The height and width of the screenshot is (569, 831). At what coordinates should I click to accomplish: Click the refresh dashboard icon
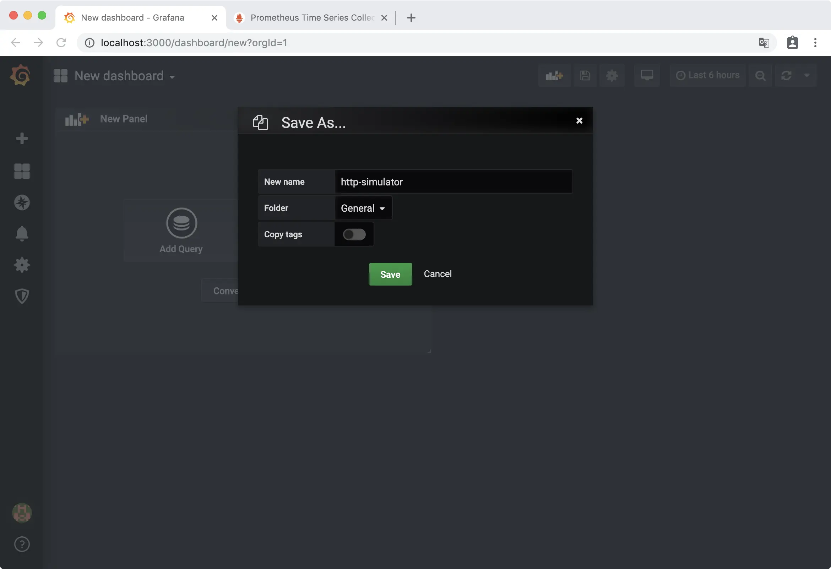[x=786, y=75]
